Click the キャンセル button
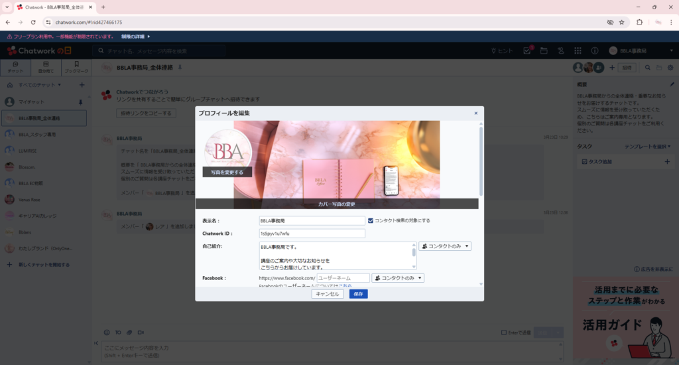Image resolution: width=679 pixels, height=365 pixels. [x=327, y=294]
